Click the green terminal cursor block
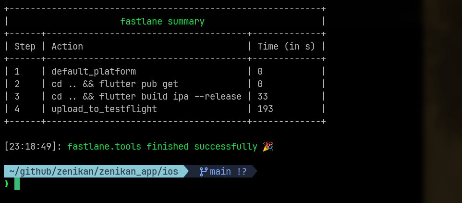This screenshot has width=462, height=203. [x=17, y=184]
